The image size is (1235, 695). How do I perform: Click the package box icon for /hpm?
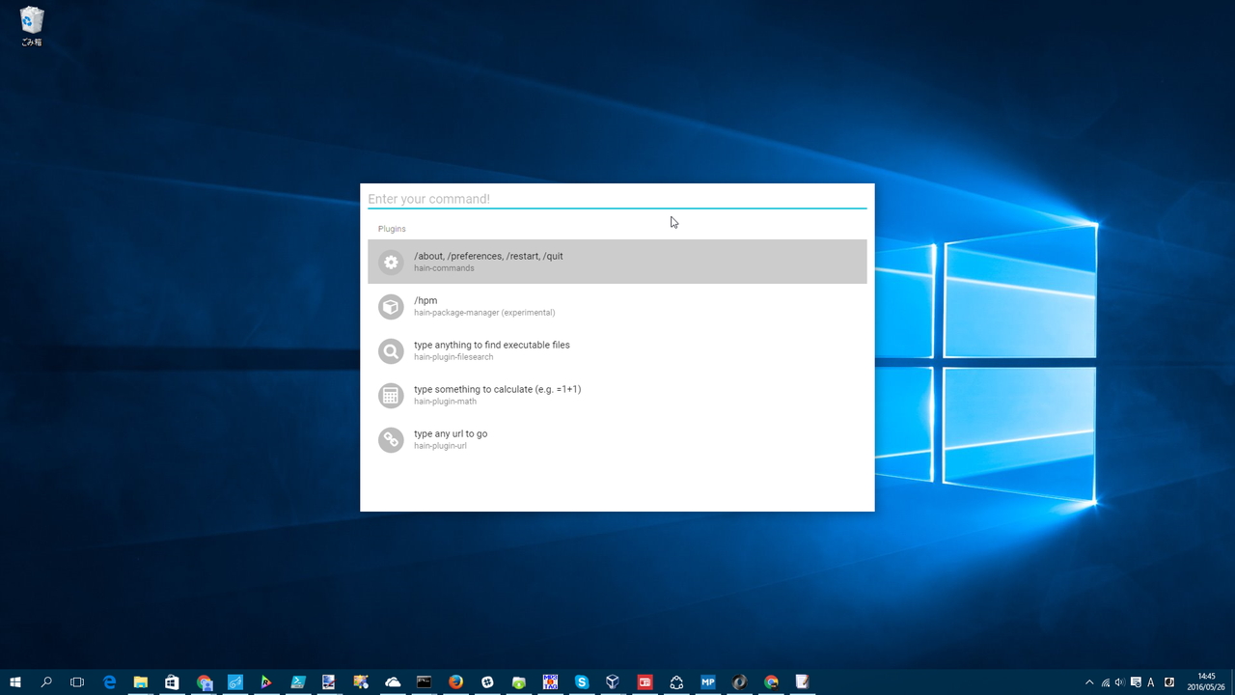[391, 306]
